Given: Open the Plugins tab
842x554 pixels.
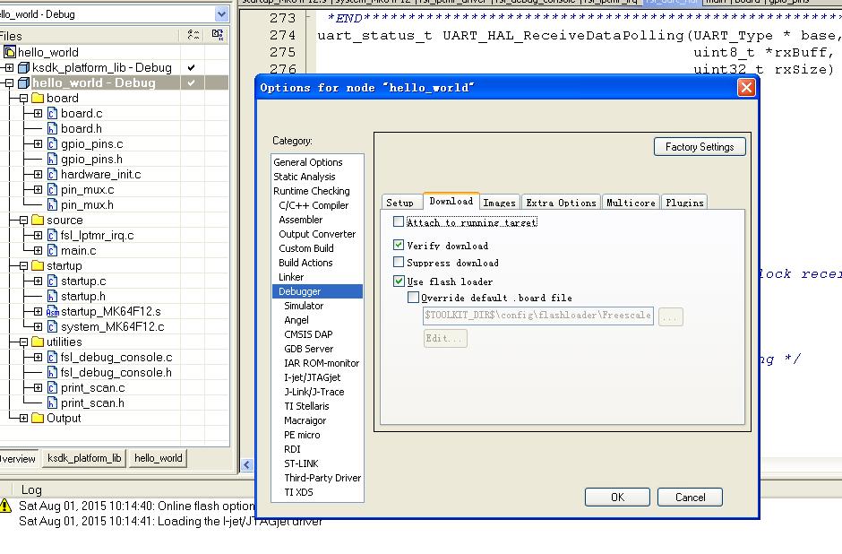Looking at the screenshot, I should coord(684,203).
